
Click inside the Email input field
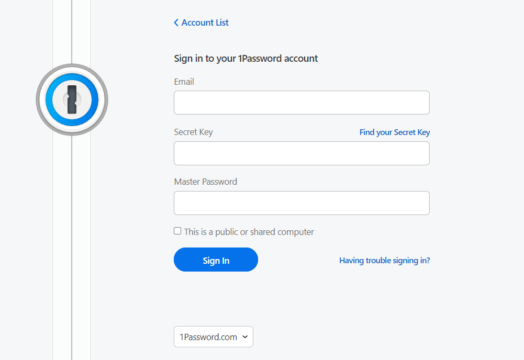click(302, 103)
